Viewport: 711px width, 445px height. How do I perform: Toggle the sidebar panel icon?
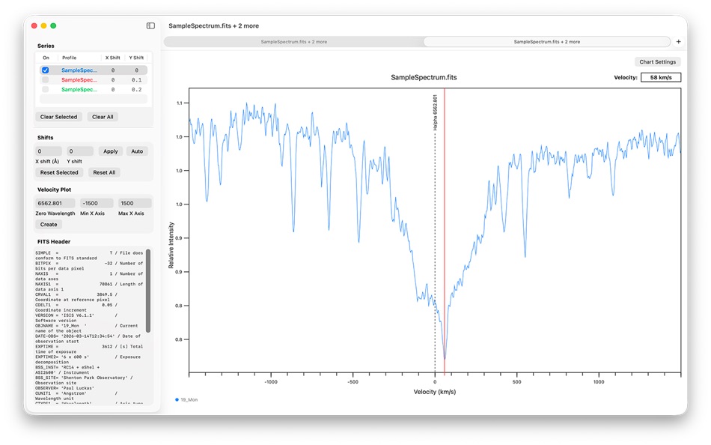click(x=150, y=26)
